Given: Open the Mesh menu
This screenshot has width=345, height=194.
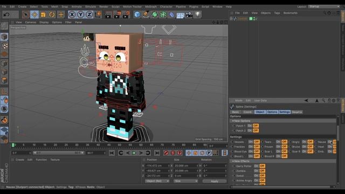Looking at the screenshot, I should [x=54, y=7].
